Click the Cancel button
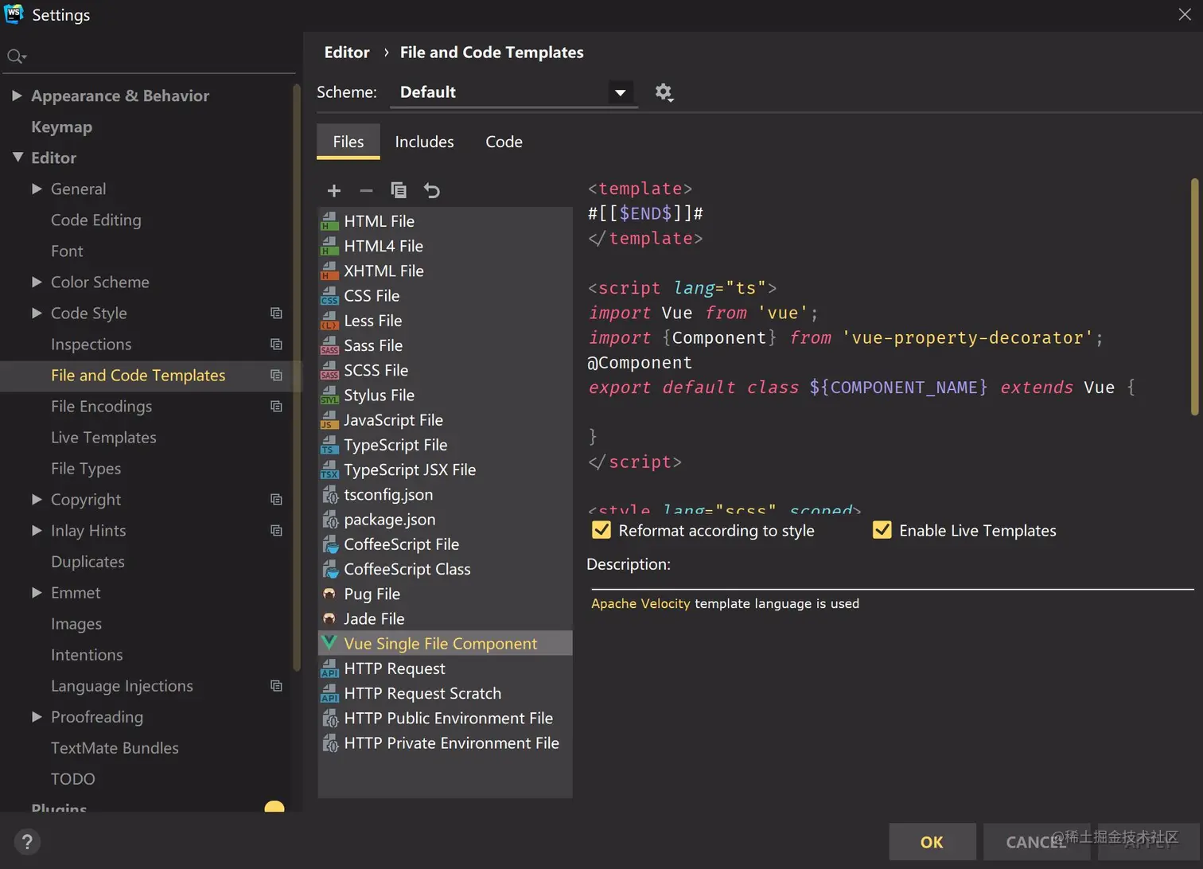Image resolution: width=1203 pixels, height=869 pixels. (1036, 842)
